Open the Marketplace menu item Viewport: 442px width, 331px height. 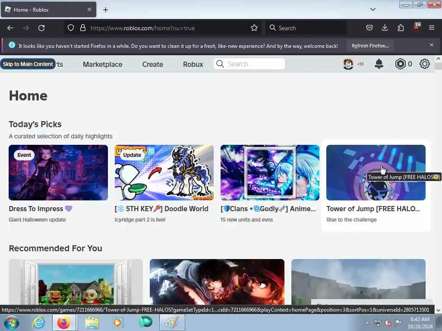pyautogui.click(x=103, y=65)
